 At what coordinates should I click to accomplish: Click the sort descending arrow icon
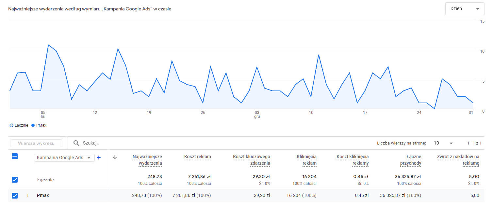[115, 157]
